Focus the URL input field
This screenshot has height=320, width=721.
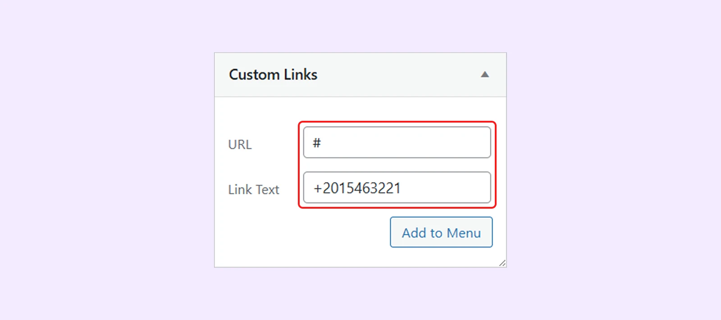[397, 142]
